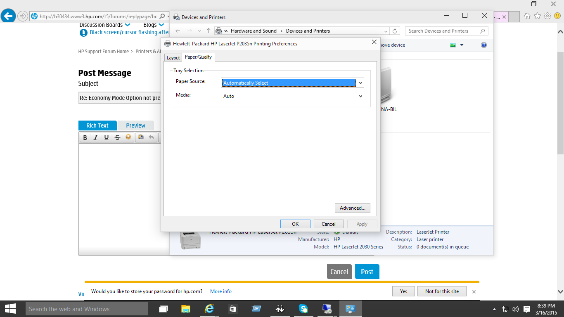Switch to the Layout tab

[173, 58]
